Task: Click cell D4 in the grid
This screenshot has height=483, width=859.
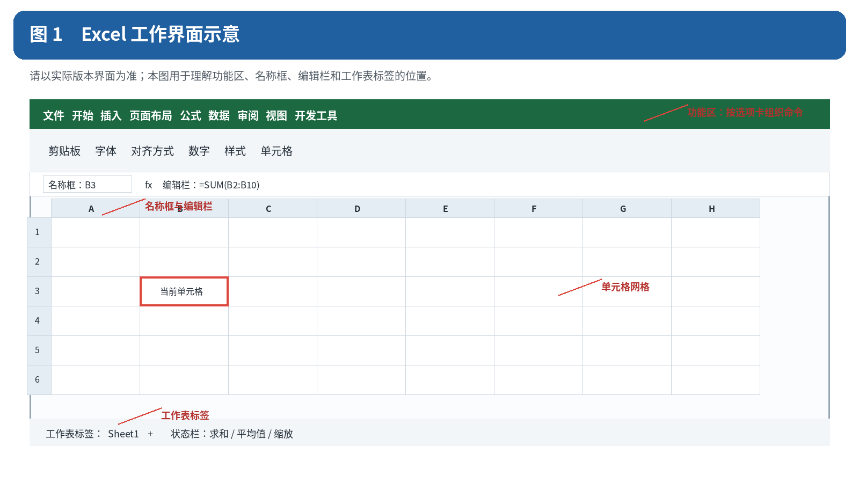Action: [361, 321]
